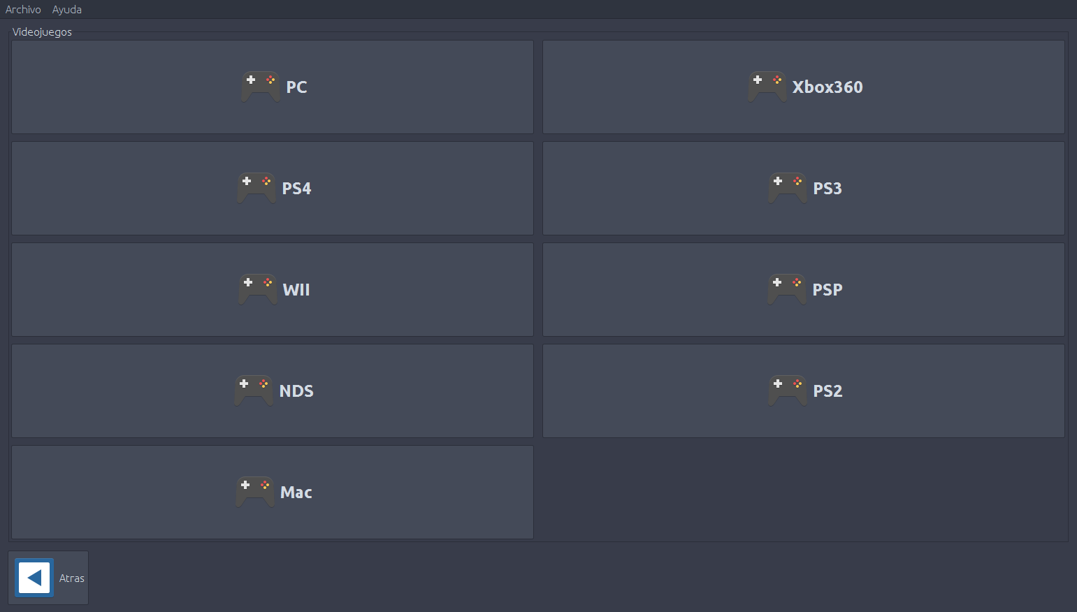
Task: Click the controller icon next to PS3
Action: click(788, 188)
